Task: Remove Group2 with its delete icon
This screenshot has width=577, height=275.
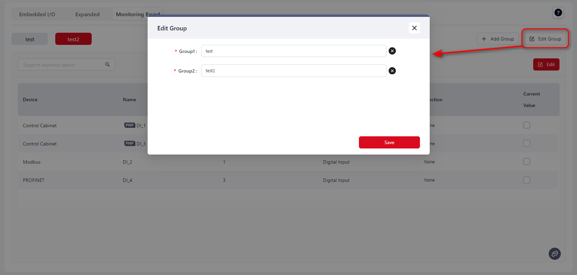Action: (392, 71)
